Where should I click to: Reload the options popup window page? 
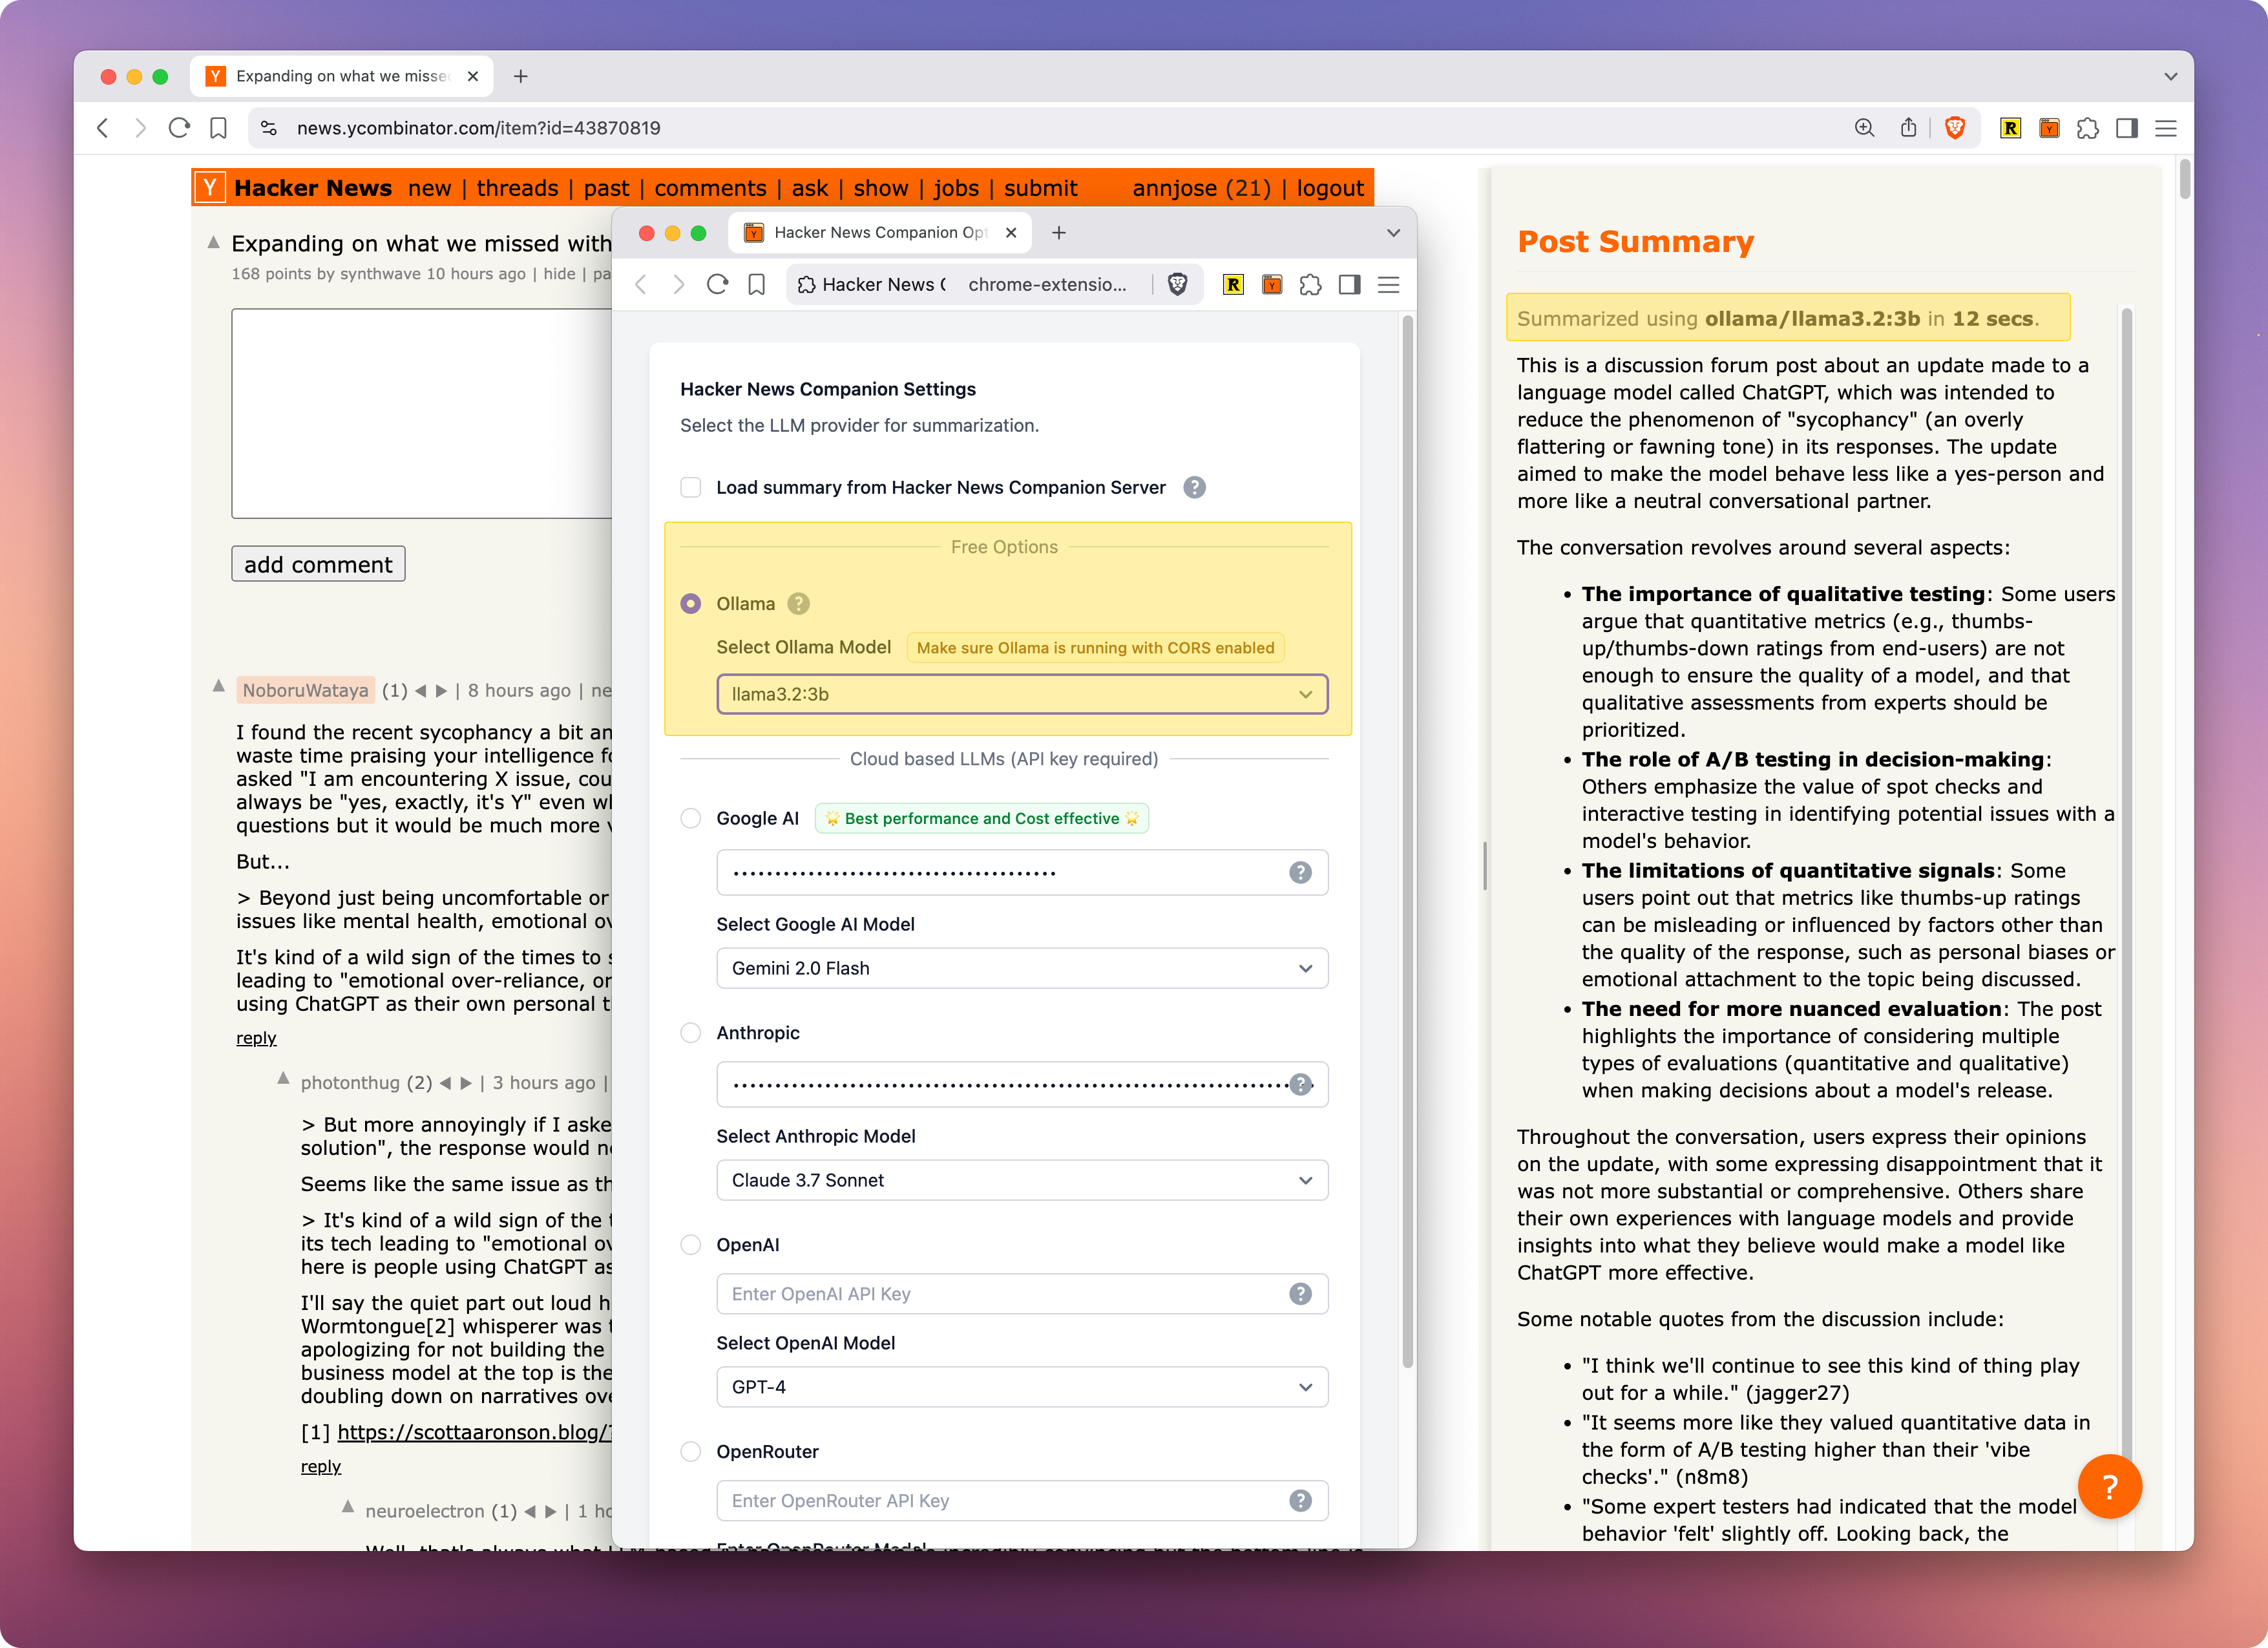tap(717, 285)
